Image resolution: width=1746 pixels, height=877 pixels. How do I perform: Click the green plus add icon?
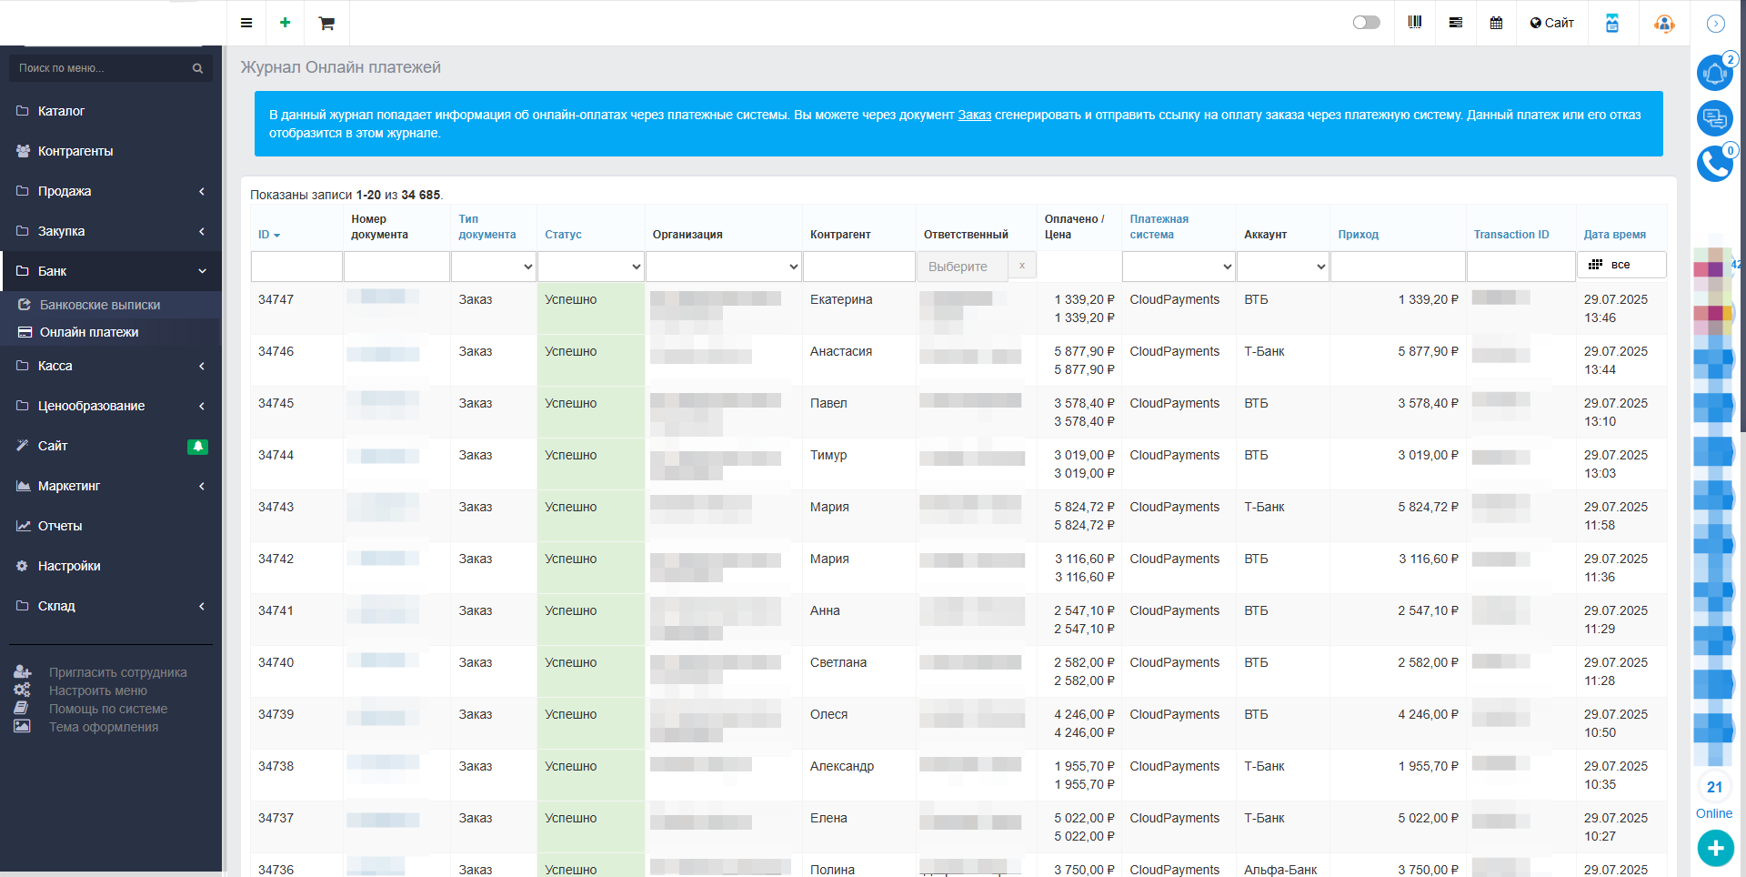(286, 23)
